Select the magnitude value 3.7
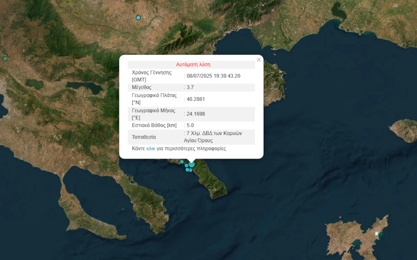This screenshot has height=260, width=417. 190,87
